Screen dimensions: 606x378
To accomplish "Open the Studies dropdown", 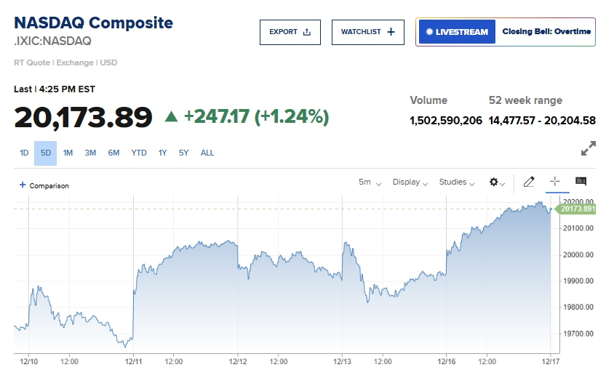I will pyautogui.click(x=457, y=182).
